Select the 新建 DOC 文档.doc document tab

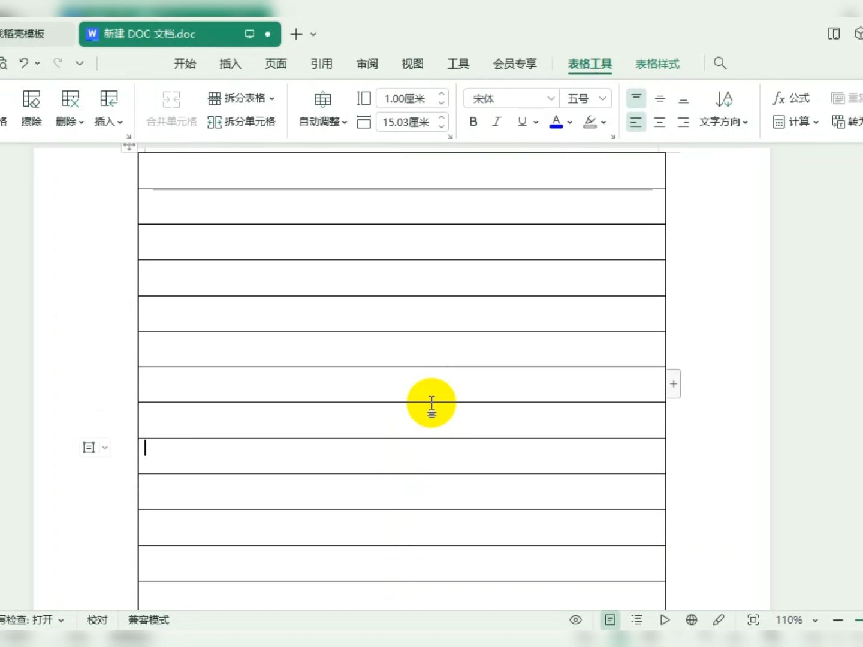tap(179, 34)
